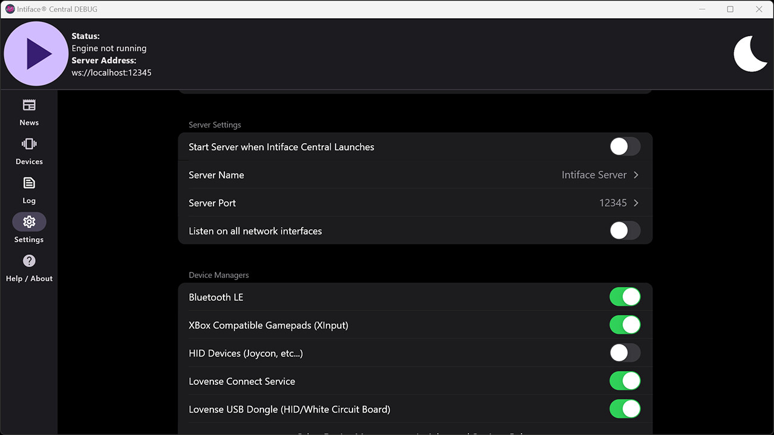The width and height of the screenshot is (774, 435).
Task: Click the Intiface Server name value
Action: tap(593, 175)
